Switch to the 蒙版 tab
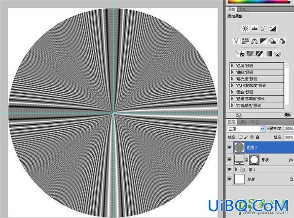 point(243,9)
